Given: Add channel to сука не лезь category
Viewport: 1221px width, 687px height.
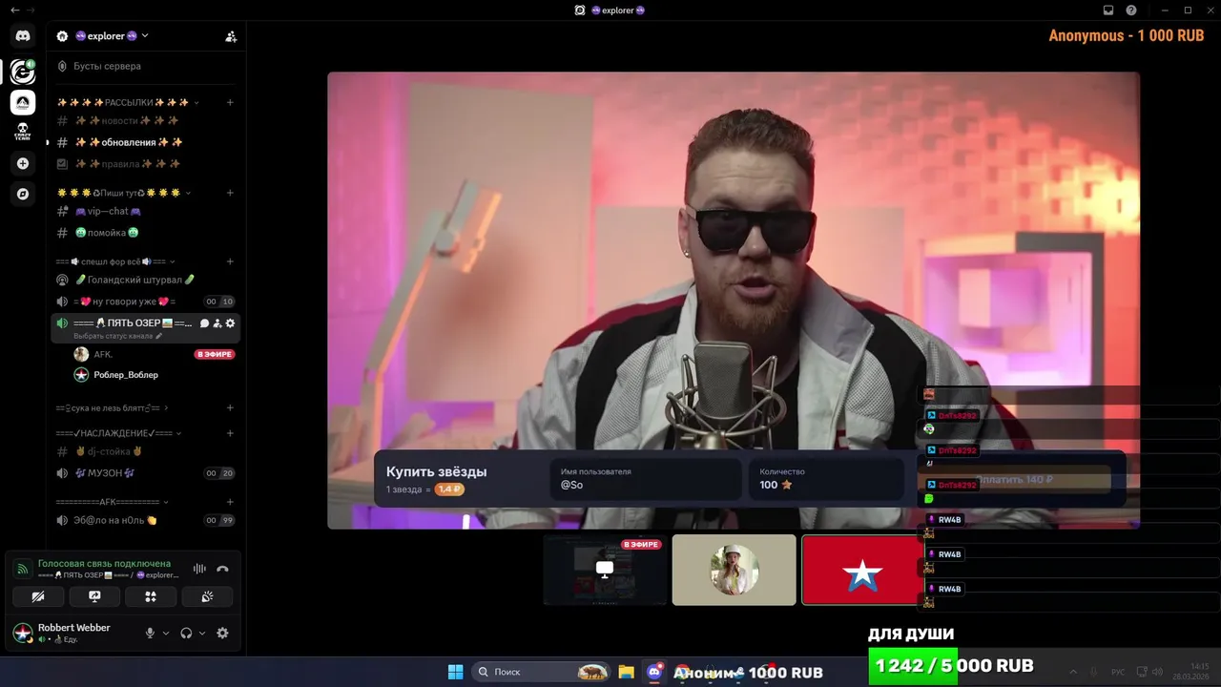Looking at the screenshot, I should 230,408.
